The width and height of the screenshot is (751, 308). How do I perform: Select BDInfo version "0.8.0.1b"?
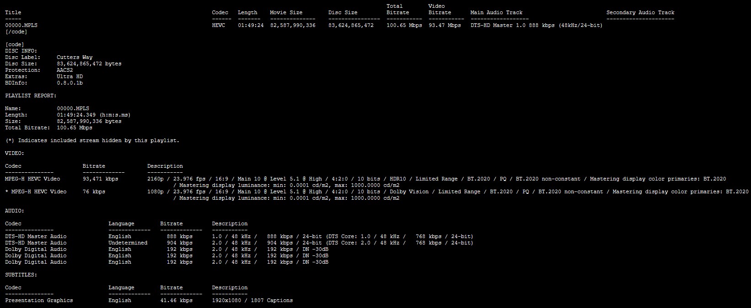(x=70, y=83)
